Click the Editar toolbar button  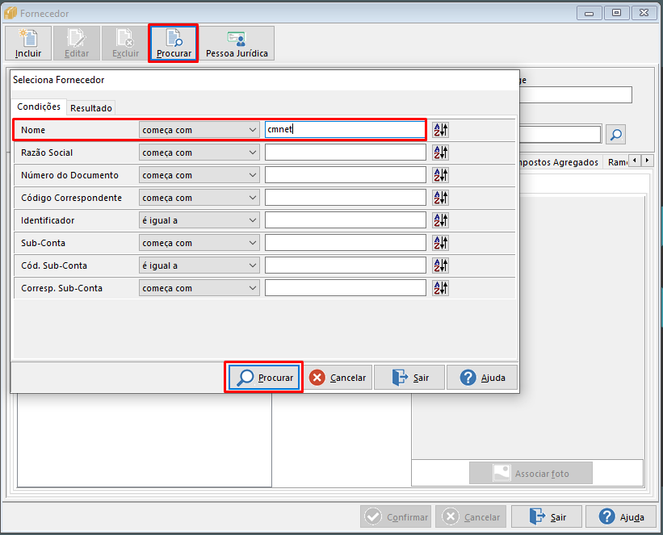[x=77, y=43]
